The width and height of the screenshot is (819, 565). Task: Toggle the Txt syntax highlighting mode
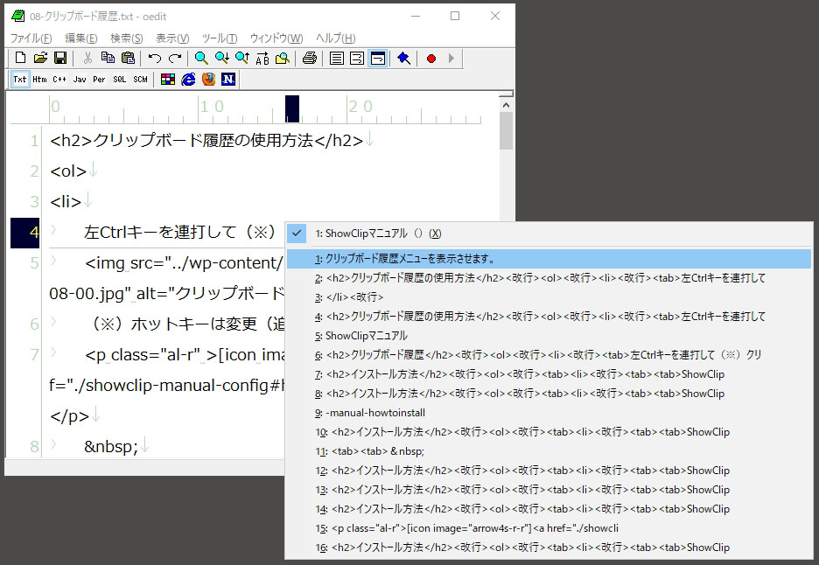point(18,80)
